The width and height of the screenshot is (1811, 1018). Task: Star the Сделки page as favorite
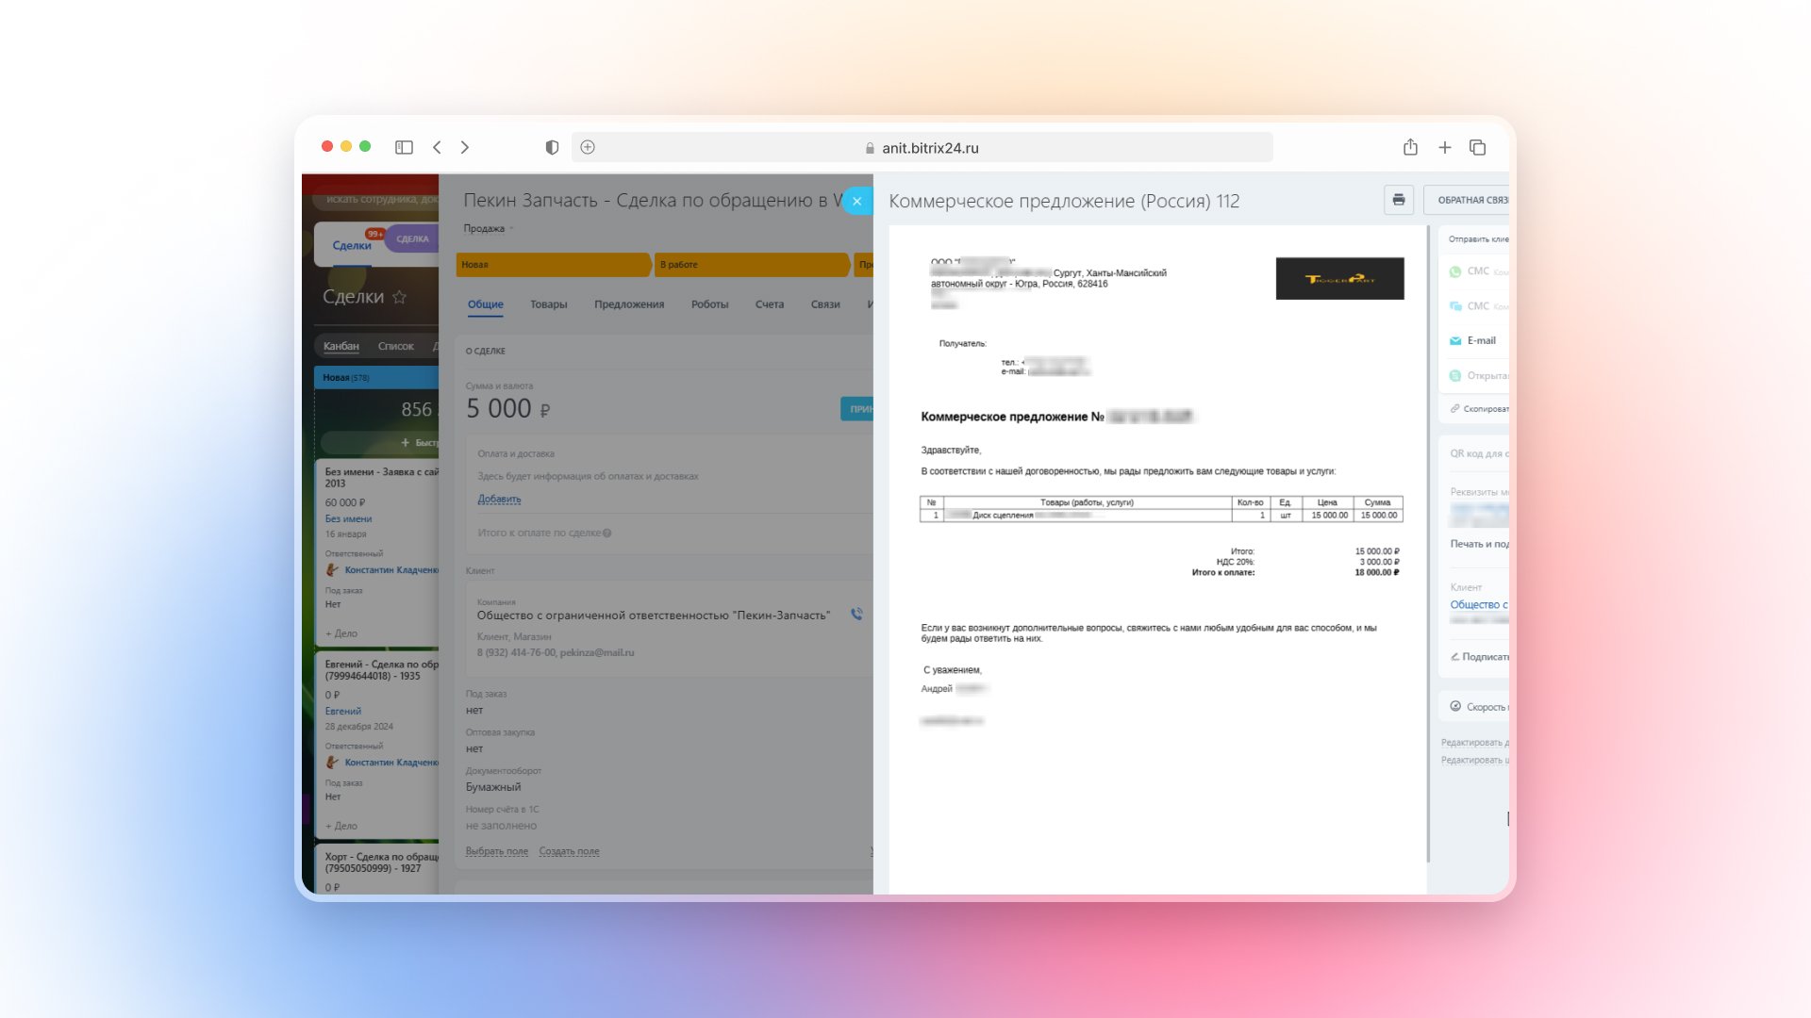(399, 297)
